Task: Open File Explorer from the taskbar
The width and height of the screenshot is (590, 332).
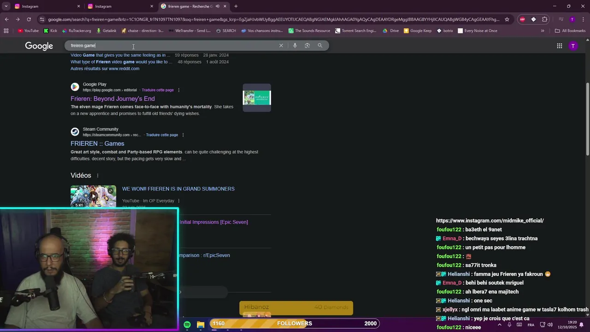Action: point(201,325)
